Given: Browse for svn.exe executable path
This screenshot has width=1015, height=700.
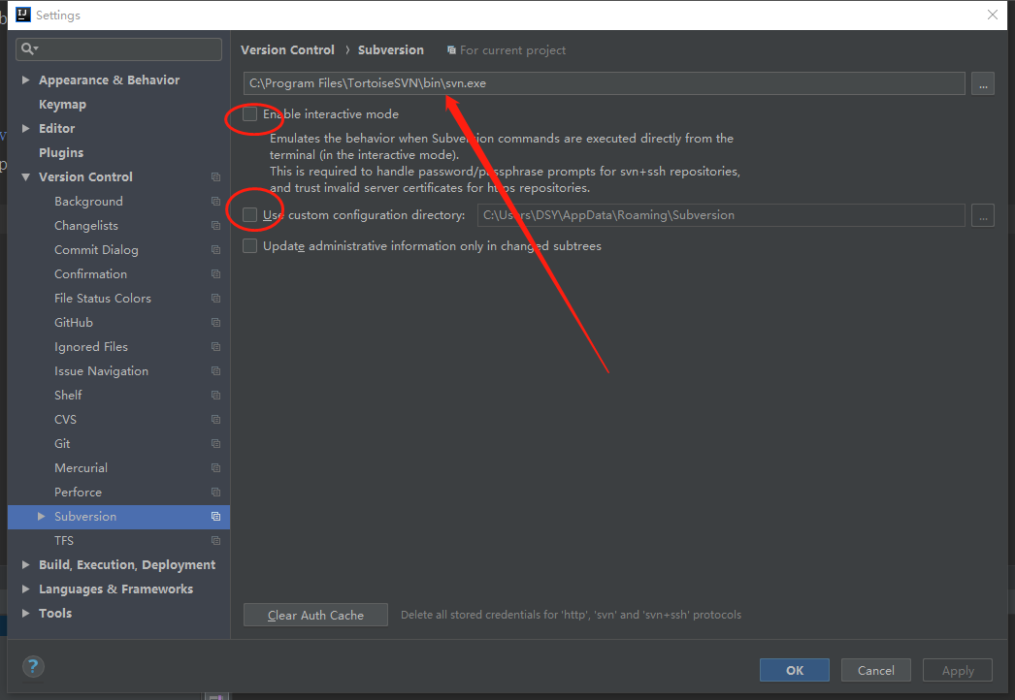Looking at the screenshot, I should [x=983, y=83].
